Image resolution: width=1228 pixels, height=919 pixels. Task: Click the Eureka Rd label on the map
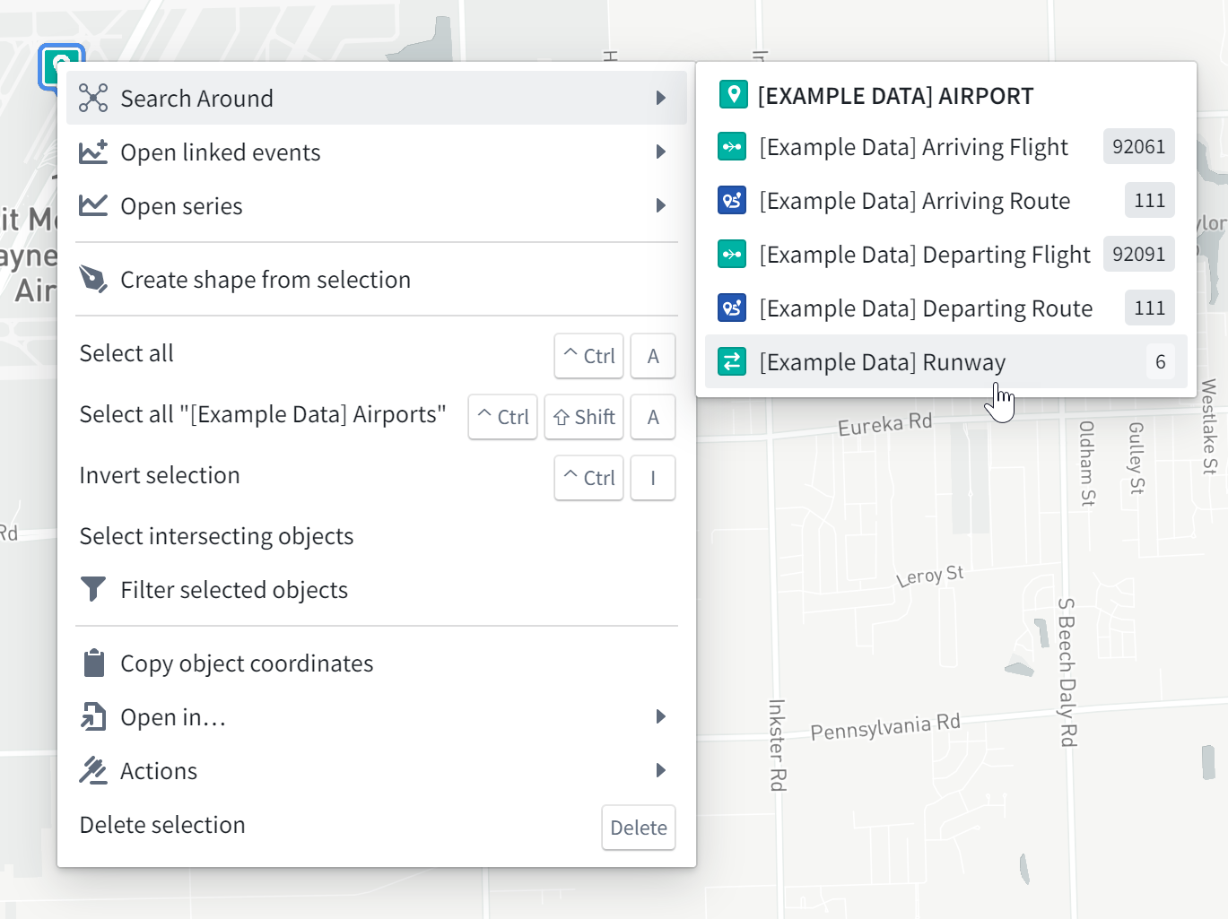[885, 423]
